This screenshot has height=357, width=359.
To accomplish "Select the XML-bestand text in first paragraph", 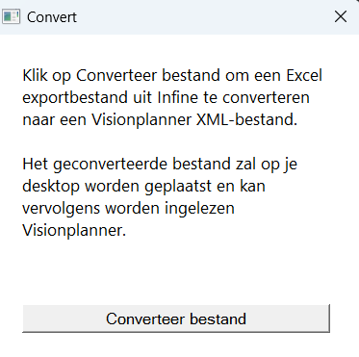I will click(x=246, y=119).
